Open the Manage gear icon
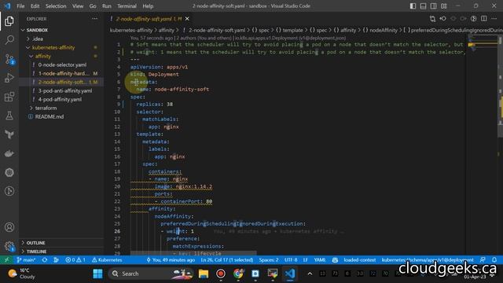The height and width of the screenshot is (283, 503). click(x=9, y=246)
